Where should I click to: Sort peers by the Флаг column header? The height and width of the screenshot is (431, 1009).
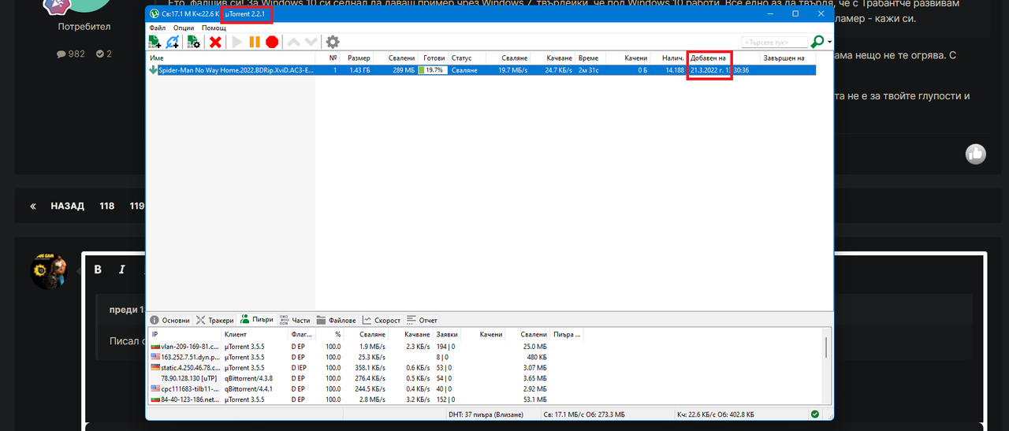[x=303, y=335]
